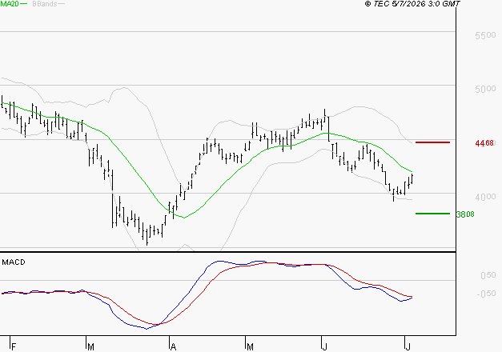
Task: Click the 5500 price axis label
Action: click(x=485, y=35)
